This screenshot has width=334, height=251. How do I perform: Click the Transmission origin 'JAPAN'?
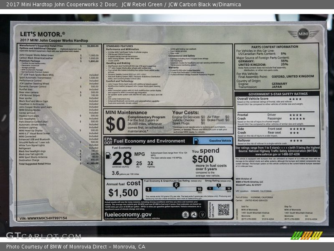tap(277, 87)
